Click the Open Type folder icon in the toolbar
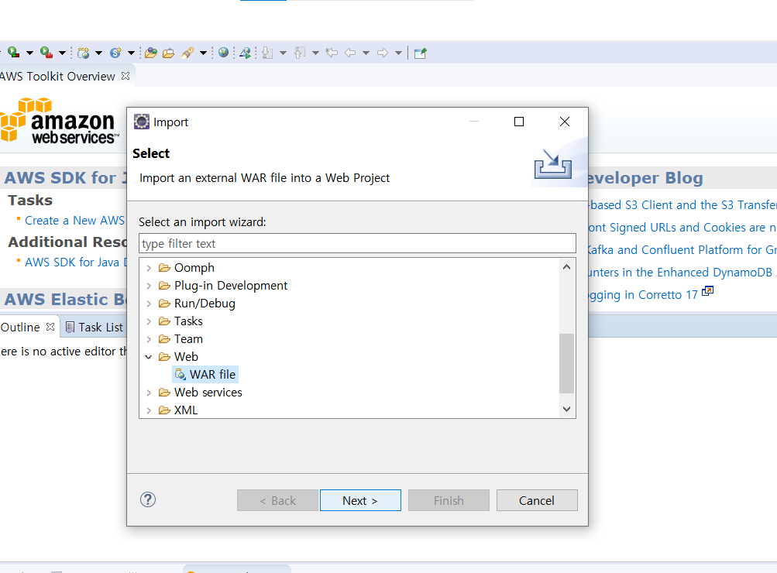Screen dimensions: 777x573 tap(151, 53)
